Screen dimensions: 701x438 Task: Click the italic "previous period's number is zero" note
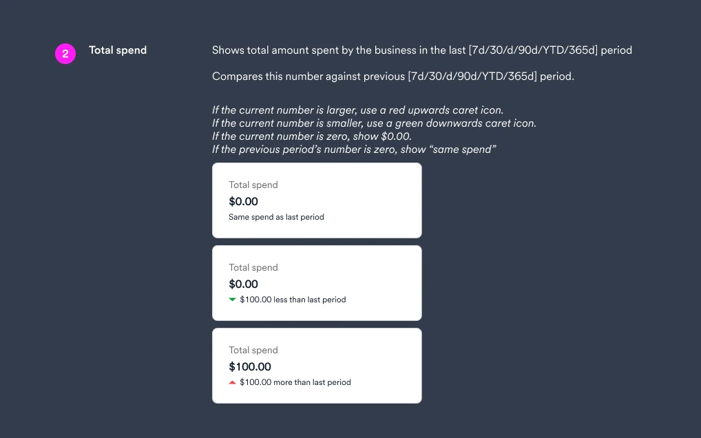(x=353, y=149)
